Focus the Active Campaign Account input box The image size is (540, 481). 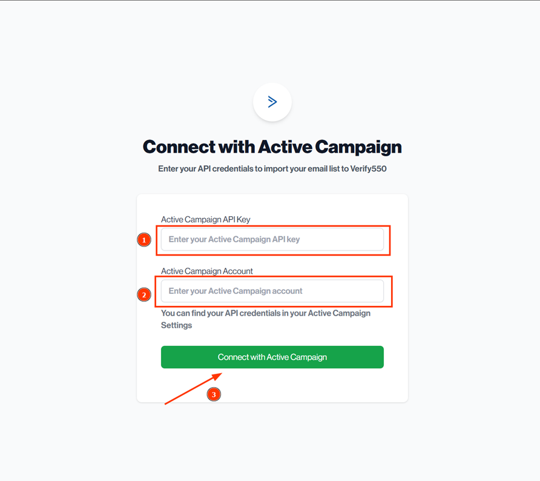(272, 291)
